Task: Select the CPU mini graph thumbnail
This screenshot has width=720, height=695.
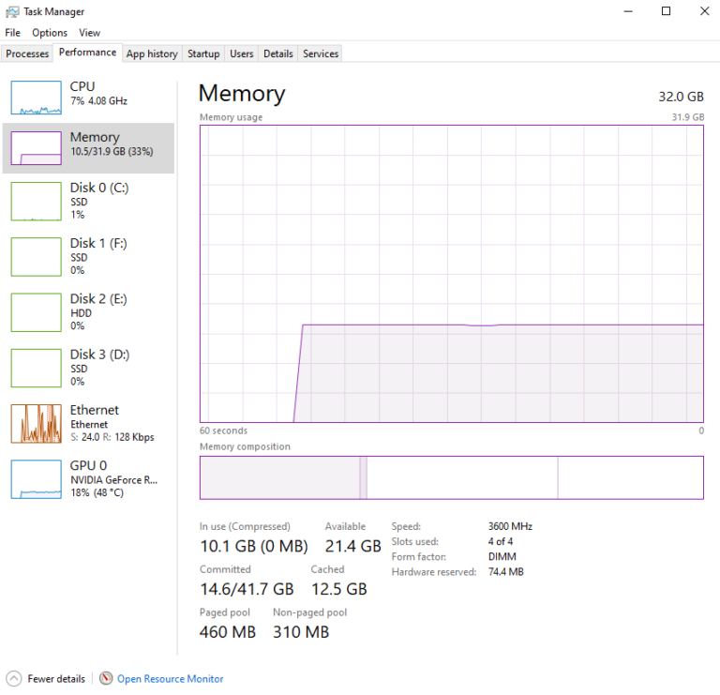Action: point(36,98)
